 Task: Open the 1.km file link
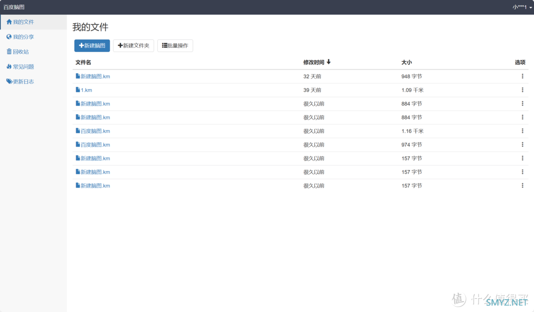click(86, 90)
